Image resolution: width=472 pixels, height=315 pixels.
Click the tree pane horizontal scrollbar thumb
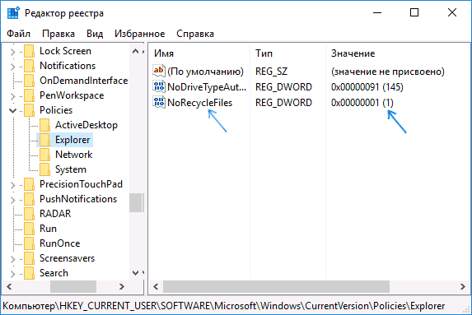coord(73,286)
